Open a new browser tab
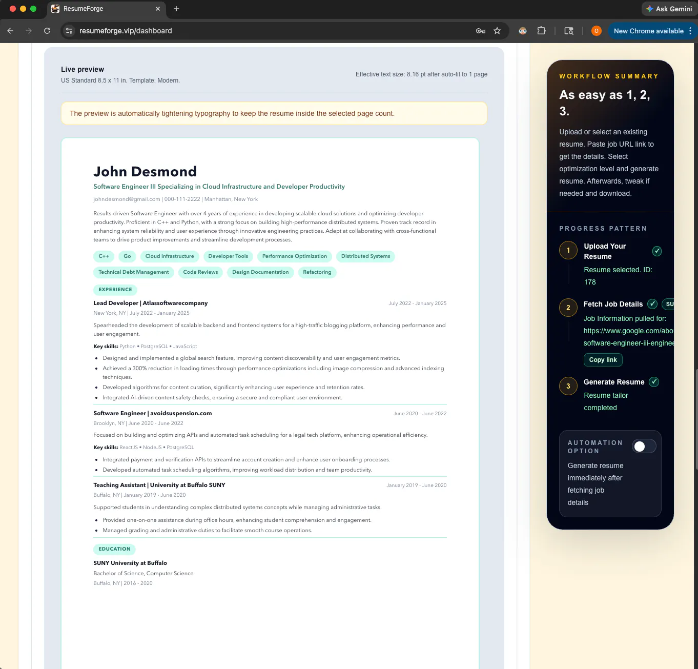Image resolution: width=698 pixels, height=669 pixels. click(x=176, y=9)
